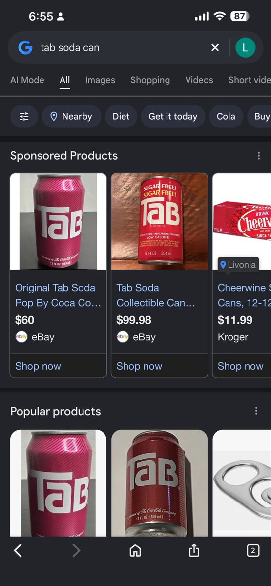Toggle the Get it today chip
Image resolution: width=271 pixels, height=586 pixels.
(173, 116)
